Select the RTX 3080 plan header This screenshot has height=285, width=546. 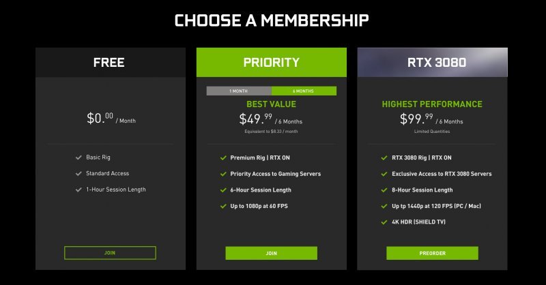[x=432, y=63]
